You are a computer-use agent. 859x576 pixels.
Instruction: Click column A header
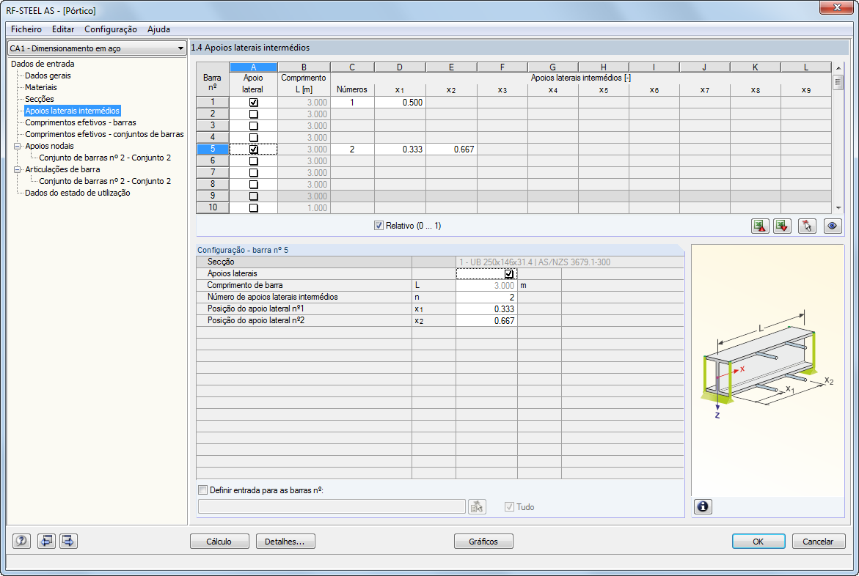coord(253,67)
